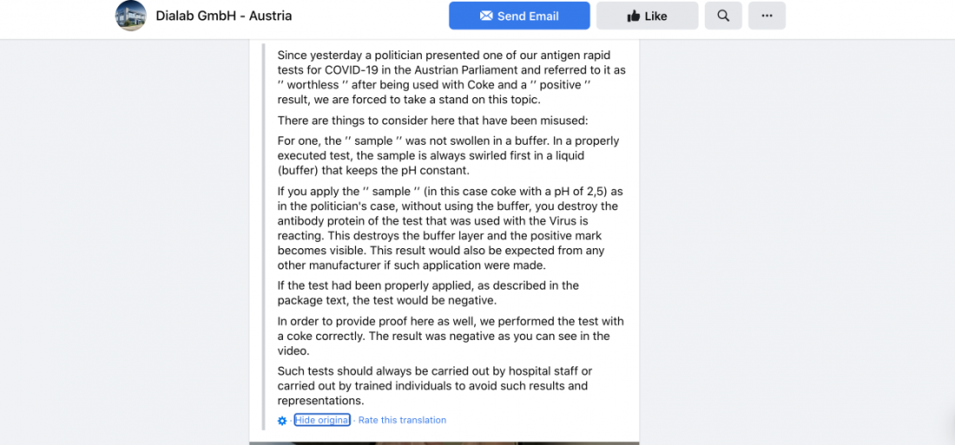The height and width of the screenshot is (445, 955).
Task: Click the paragraph starting 'Since yesterday a politician'
Action: [x=451, y=76]
